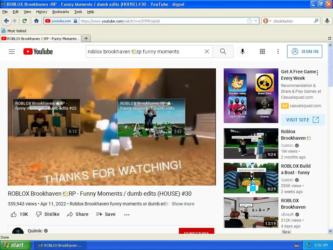The width and height of the screenshot is (333, 250).
Task: Open the Help menu
Action: tap(90, 12)
